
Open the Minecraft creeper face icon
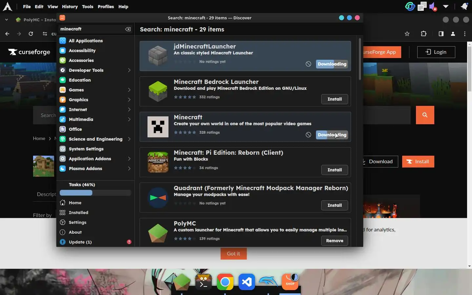tap(158, 127)
